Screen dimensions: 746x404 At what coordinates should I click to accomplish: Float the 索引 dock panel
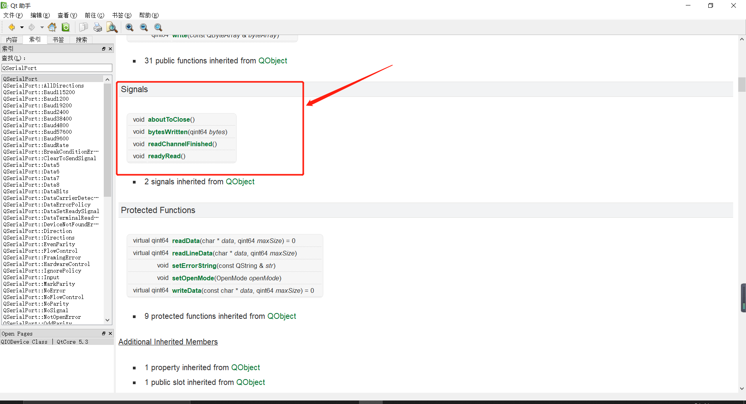tap(104, 49)
